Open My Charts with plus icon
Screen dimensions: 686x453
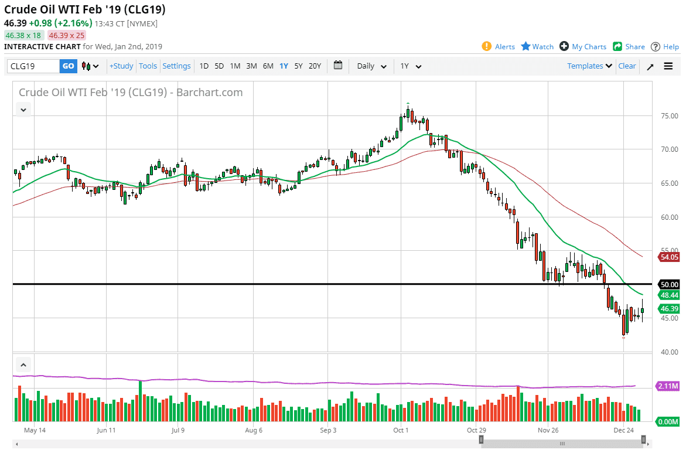(564, 46)
